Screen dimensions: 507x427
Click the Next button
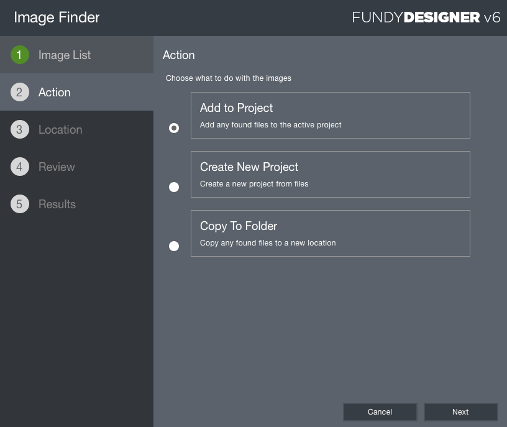(460, 412)
